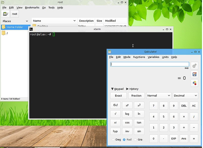Click the square root key on keypad
The height and width of the screenshot is (148, 203).
(x=115, y=114)
